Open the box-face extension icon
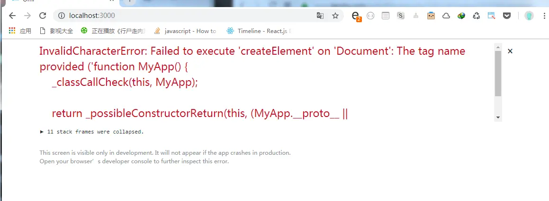Image resolution: width=549 pixels, height=201 pixels. click(x=431, y=16)
